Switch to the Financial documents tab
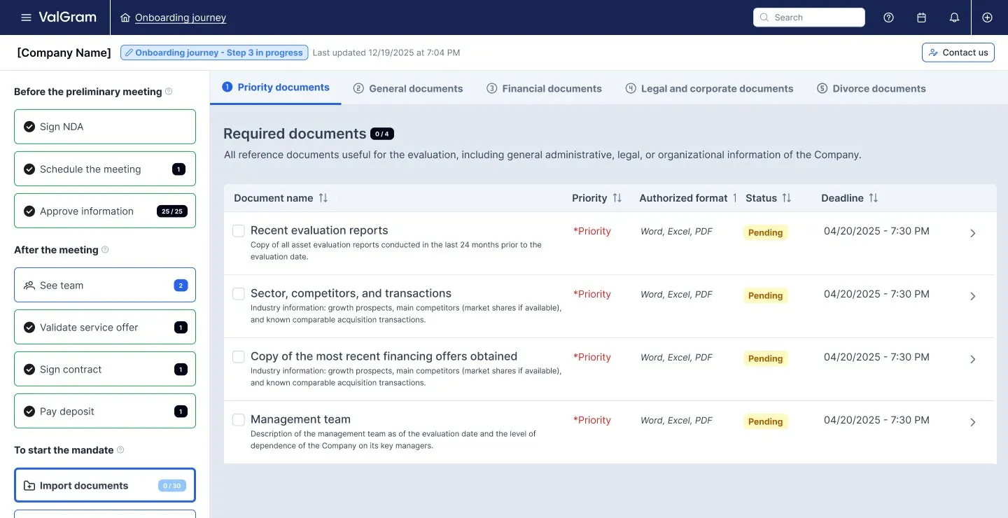 pyautogui.click(x=545, y=88)
